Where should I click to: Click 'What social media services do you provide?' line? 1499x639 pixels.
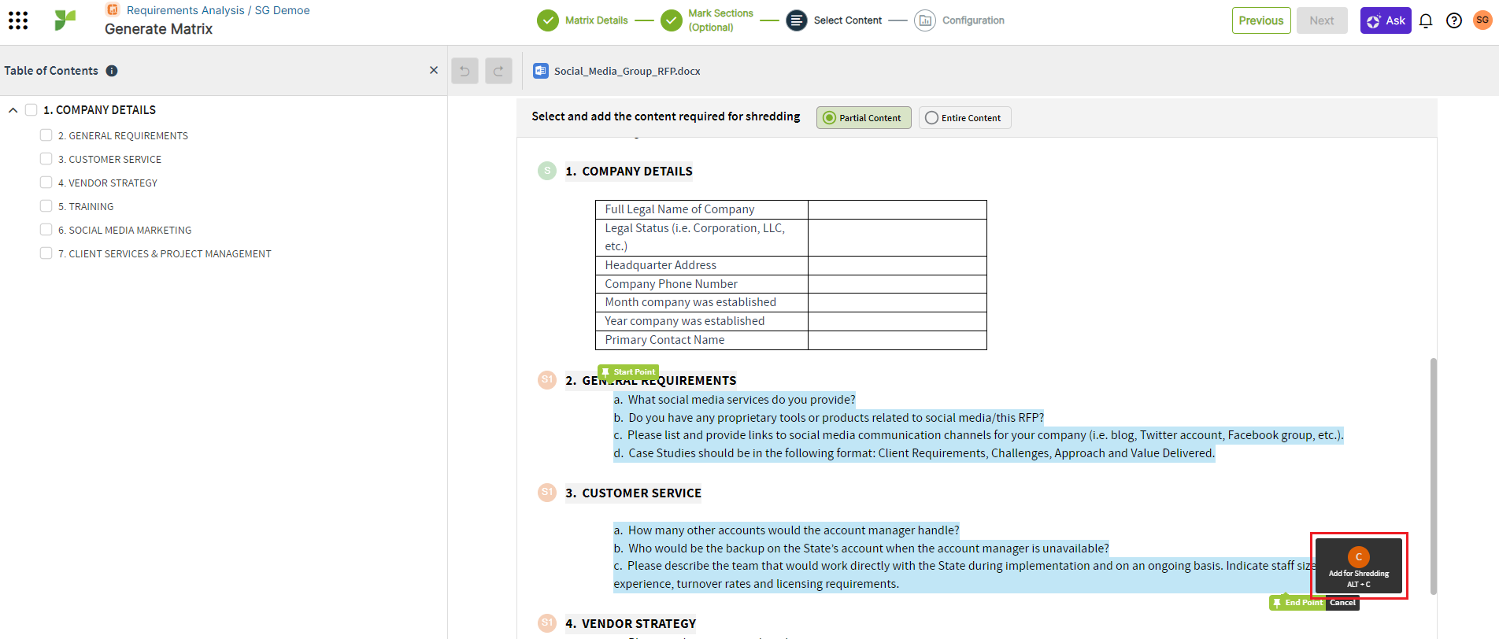click(735, 400)
